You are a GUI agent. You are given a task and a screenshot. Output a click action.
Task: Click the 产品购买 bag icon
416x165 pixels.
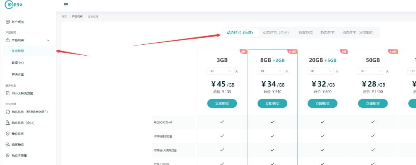pyautogui.click(x=7, y=40)
